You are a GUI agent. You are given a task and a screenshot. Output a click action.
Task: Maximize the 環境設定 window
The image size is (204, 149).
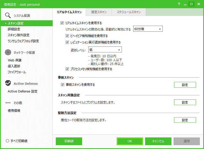[191, 4]
